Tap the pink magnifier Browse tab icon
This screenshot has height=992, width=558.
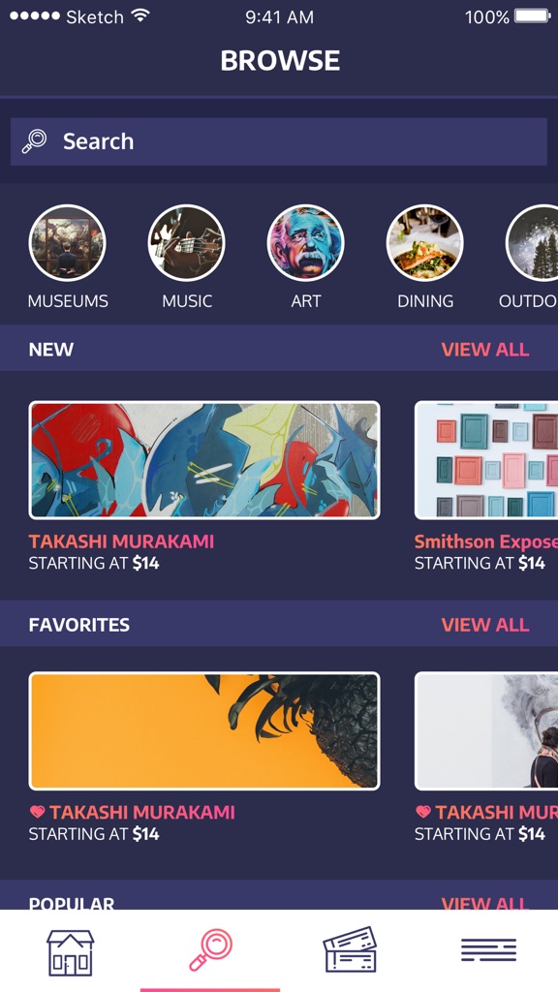click(210, 949)
